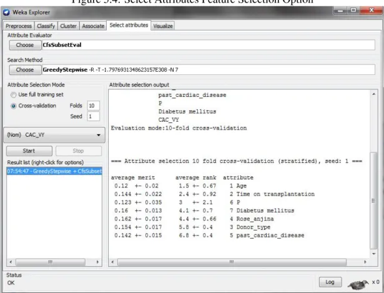384x293 pixels.
Task: Open the Classify tab
Action: (x=46, y=26)
